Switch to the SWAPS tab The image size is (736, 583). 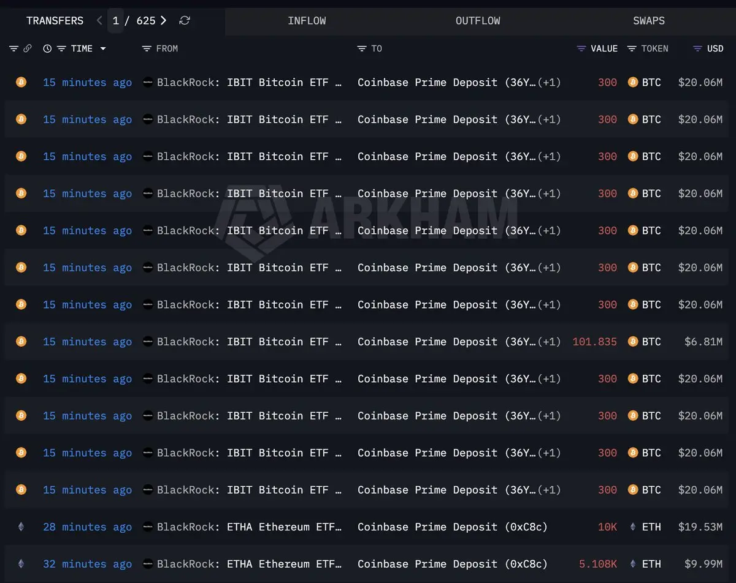coord(649,21)
